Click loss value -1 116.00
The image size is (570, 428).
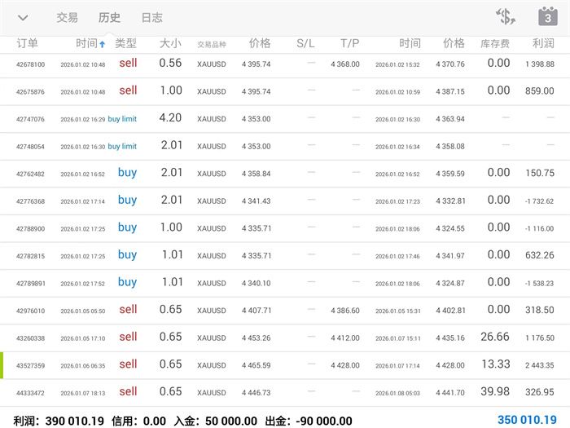[x=539, y=228]
